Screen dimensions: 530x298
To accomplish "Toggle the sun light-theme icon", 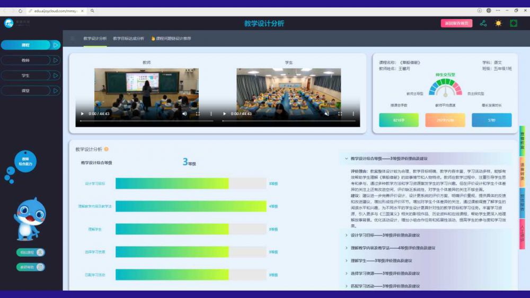I will (498, 23).
